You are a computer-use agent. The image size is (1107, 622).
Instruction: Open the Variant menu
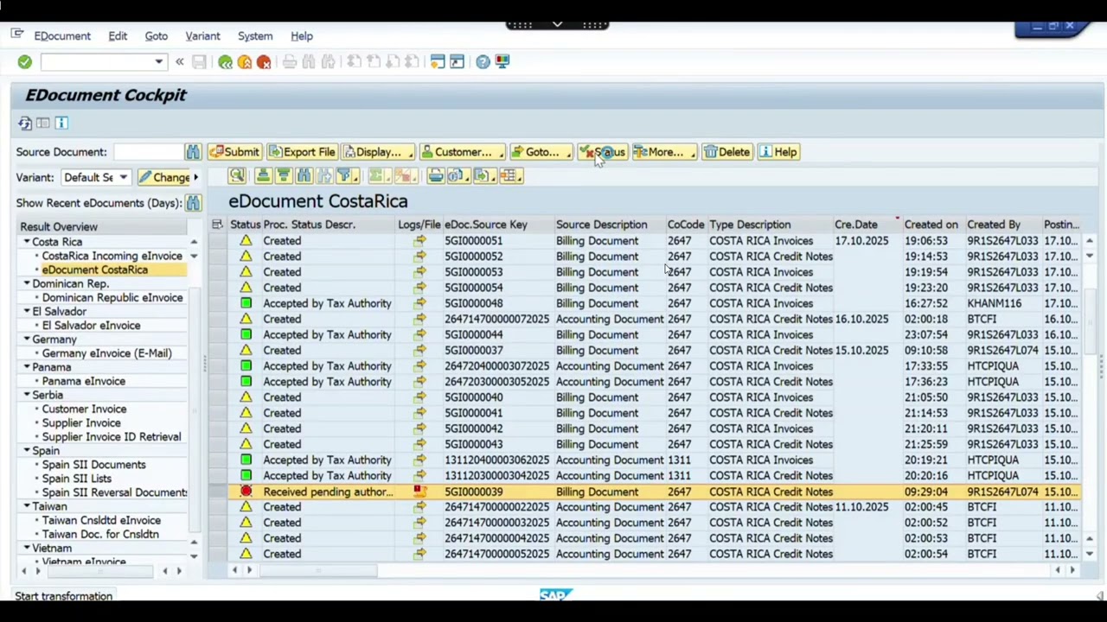[202, 36]
